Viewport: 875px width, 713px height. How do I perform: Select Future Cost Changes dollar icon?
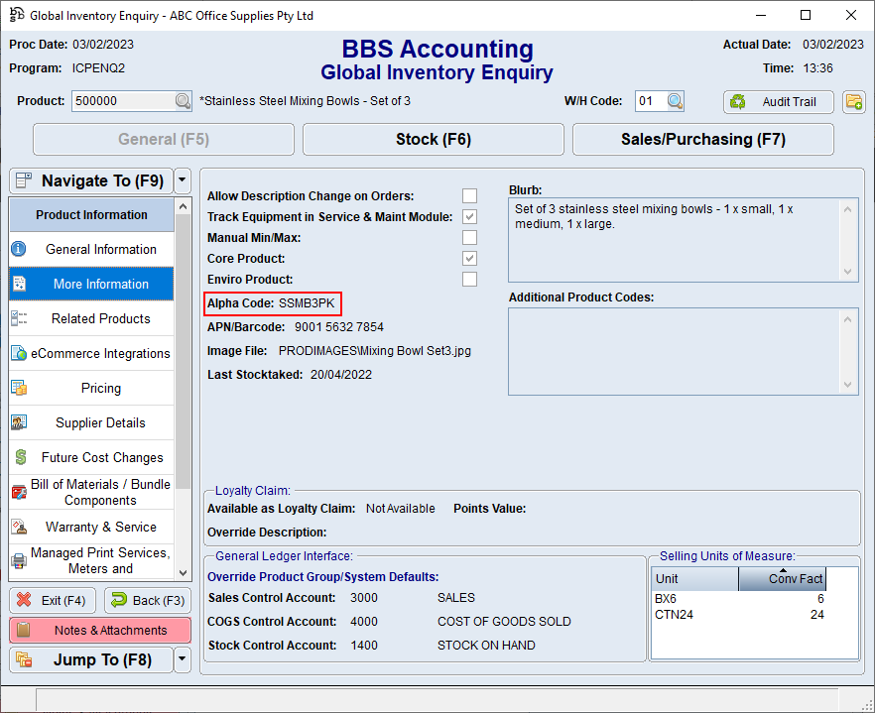[23, 458]
